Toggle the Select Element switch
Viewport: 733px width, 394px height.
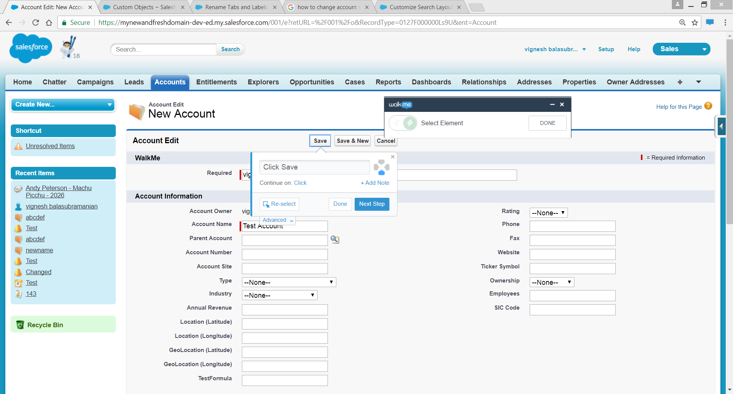(x=403, y=123)
